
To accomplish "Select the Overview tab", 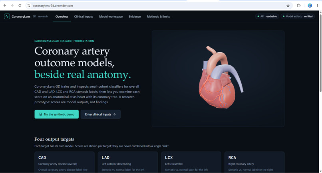I will click(x=62, y=16).
